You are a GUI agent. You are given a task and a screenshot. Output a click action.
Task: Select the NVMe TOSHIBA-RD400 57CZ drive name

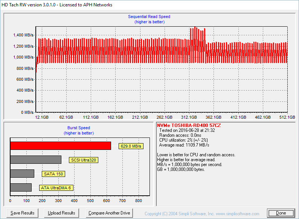coord(189,125)
